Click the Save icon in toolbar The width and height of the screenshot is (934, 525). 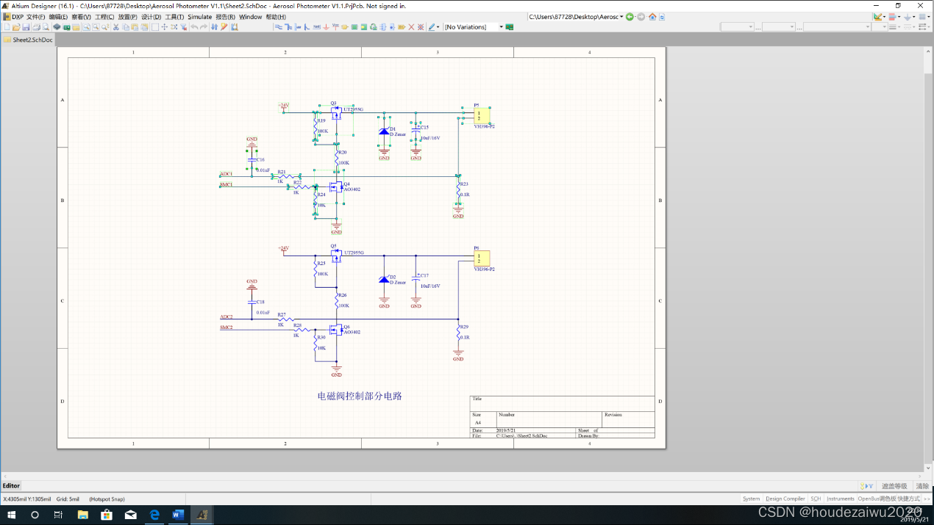26,27
